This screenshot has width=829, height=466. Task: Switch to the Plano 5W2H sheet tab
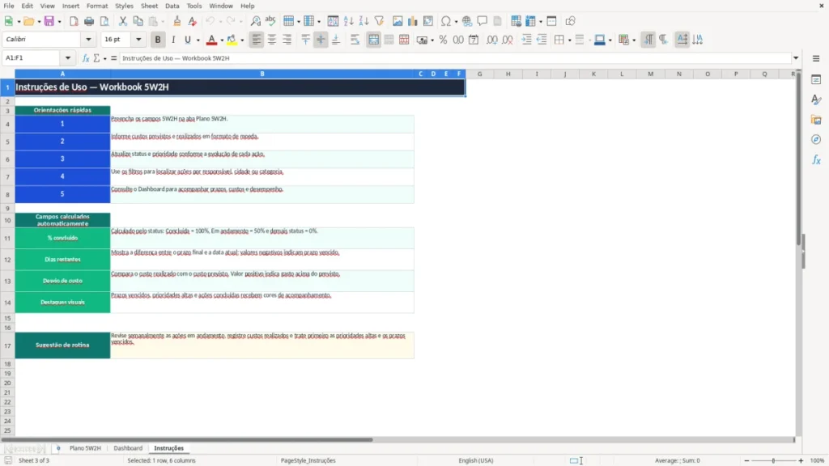(x=85, y=448)
